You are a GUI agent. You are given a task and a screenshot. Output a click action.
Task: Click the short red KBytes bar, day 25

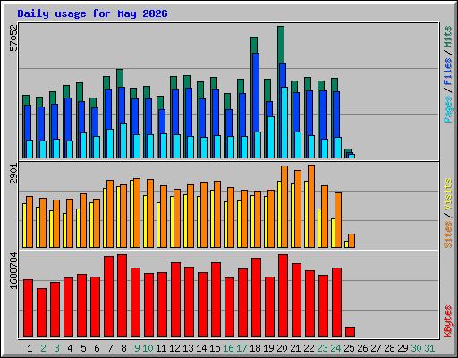click(351, 332)
